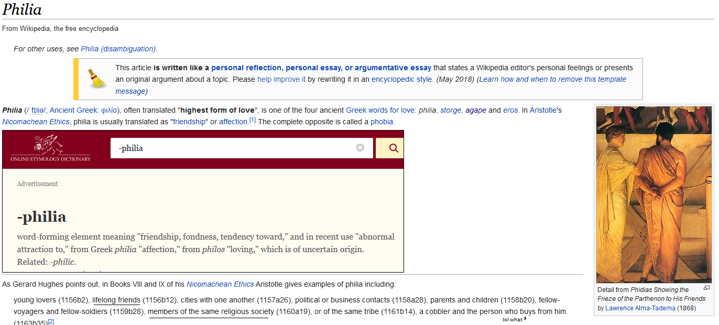The image size is (719, 325).
Task: Enlarge the image via the caption expand icon
Action: click(x=706, y=288)
